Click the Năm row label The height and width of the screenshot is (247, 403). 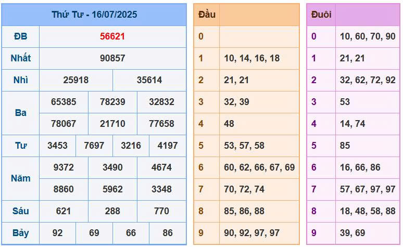21,178
